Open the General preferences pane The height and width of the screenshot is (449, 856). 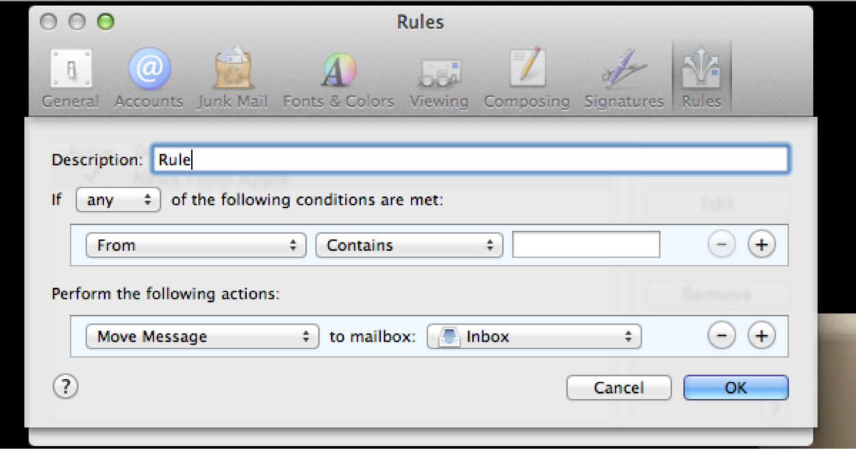[70, 77]
